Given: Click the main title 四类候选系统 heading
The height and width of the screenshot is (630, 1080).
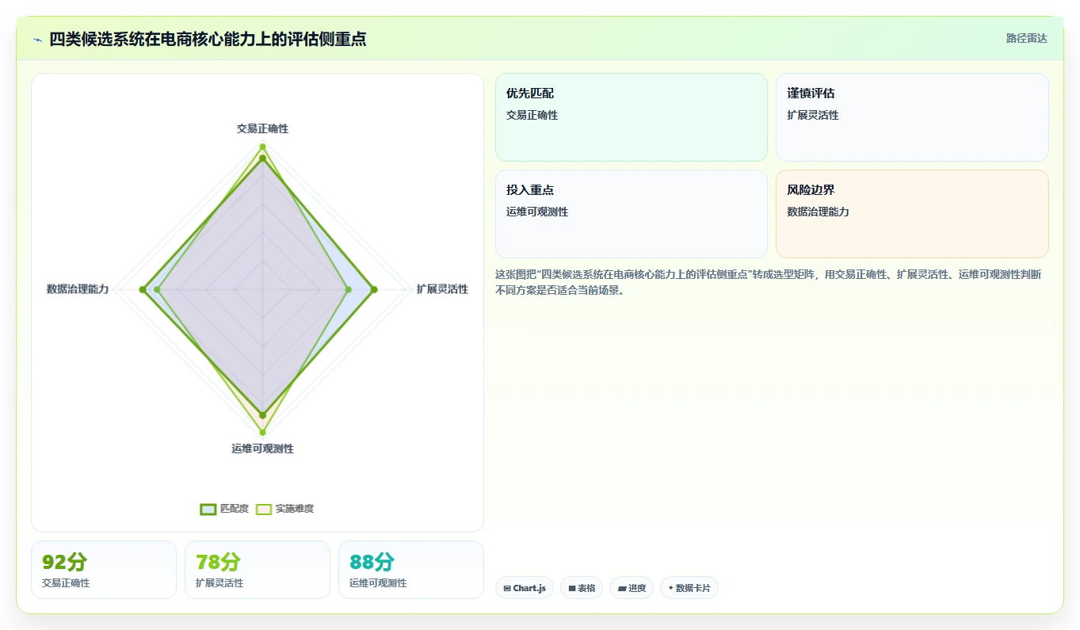Looking at the screenshot, I should 208,39.
